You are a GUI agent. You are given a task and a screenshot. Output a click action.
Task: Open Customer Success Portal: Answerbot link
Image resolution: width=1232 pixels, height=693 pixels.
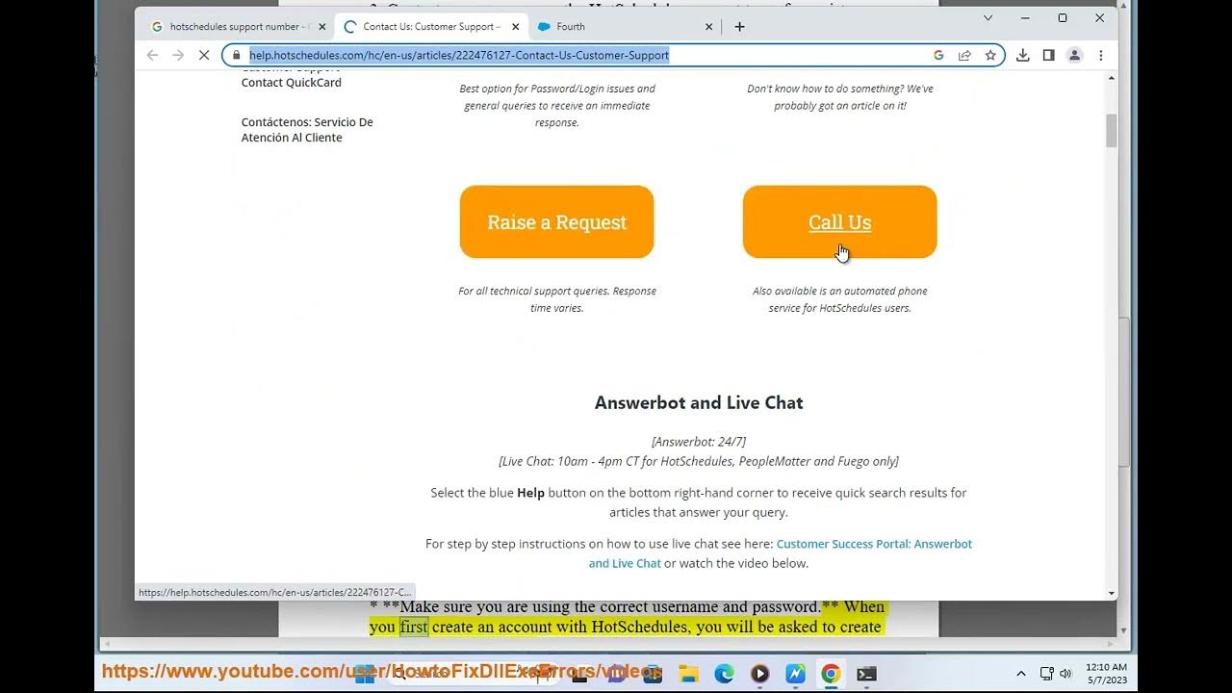781,553
